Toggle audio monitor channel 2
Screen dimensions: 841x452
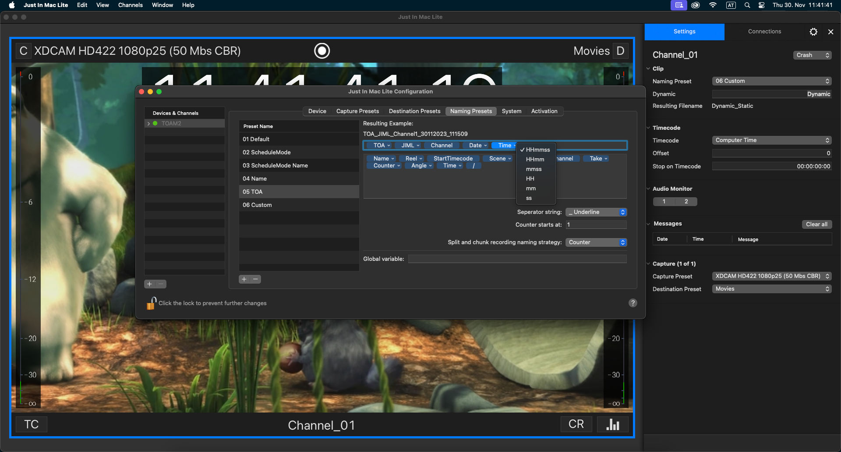(x=686, y=202)
